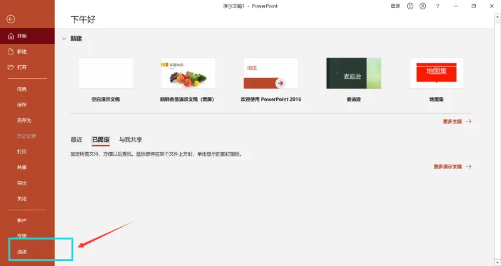
Task: Switch to the 最近 tab
Action: pyautogui.click(x=76, y=140)
